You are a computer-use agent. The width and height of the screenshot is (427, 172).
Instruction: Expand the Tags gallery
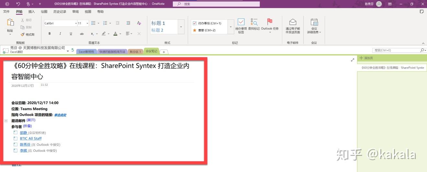[x=231, y=27]
